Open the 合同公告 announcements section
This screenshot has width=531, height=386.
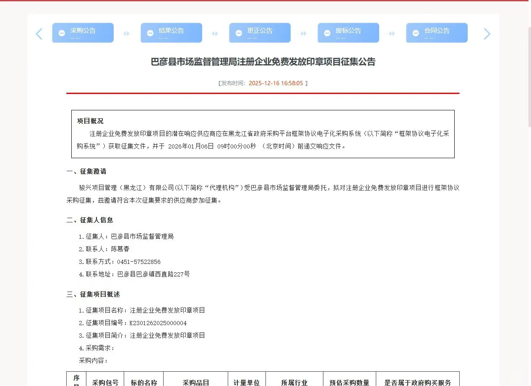coord(437,32)
